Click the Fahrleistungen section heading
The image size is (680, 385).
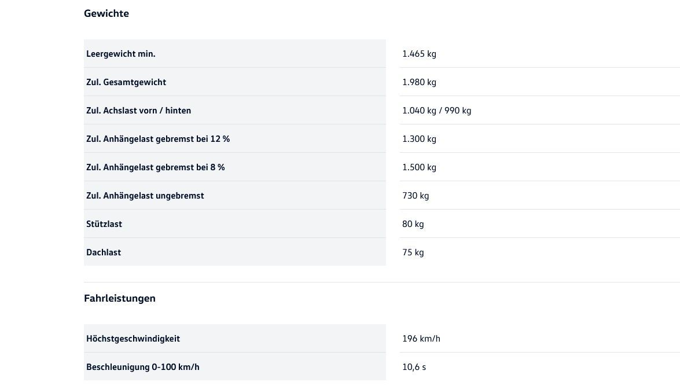pos(120,298)
